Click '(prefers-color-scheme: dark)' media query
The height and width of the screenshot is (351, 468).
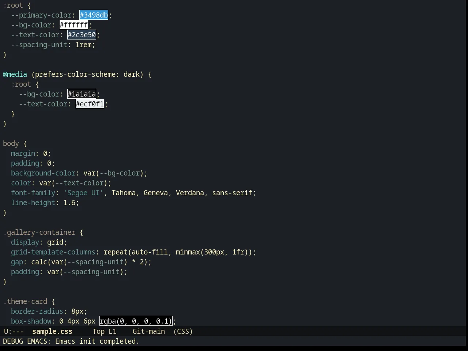pyautogui.click(x=87, y=74)
